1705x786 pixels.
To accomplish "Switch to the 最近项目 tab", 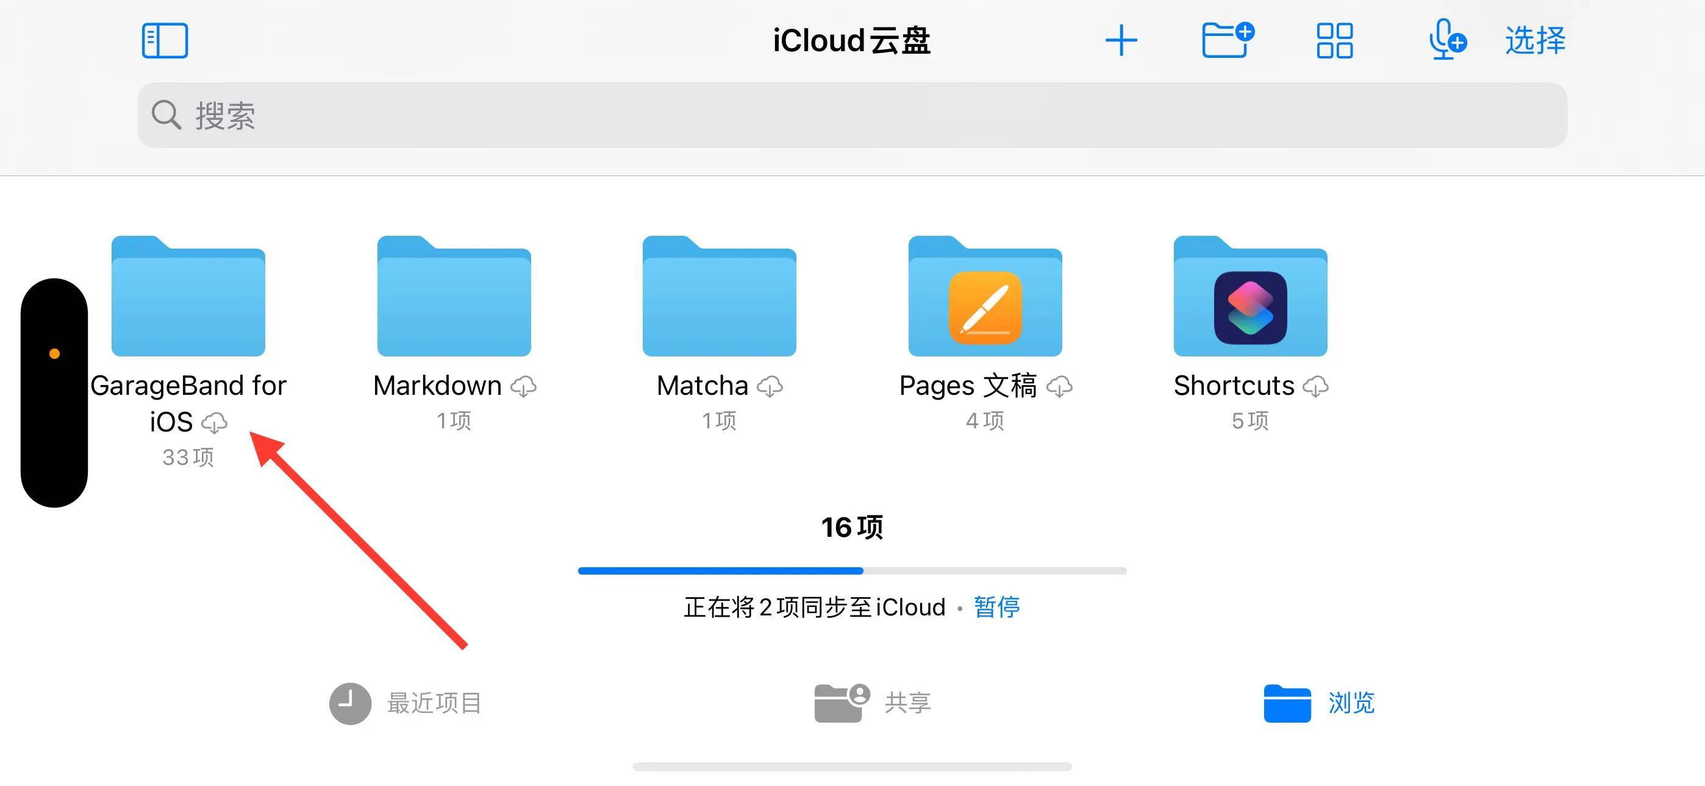I will point(406,703).
